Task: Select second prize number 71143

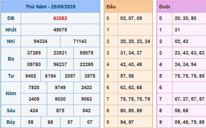Action: point(80,41)
